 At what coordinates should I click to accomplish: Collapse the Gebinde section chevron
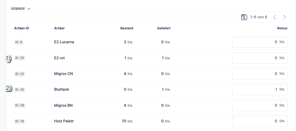tap(29, 9)
